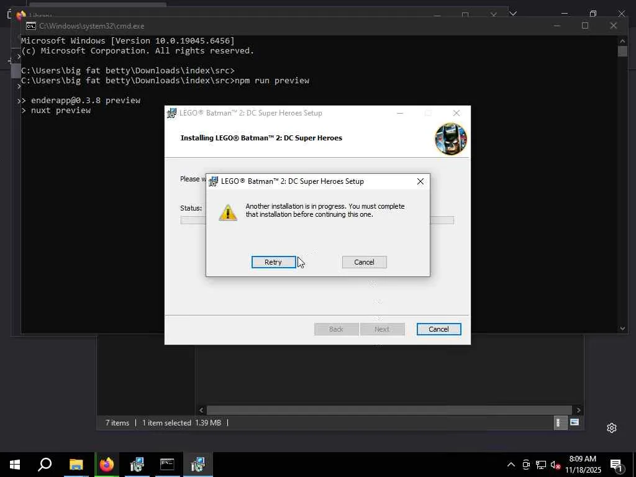Show hidden system tray icons
Screen dimensions: 636x477
click(511, 465)
